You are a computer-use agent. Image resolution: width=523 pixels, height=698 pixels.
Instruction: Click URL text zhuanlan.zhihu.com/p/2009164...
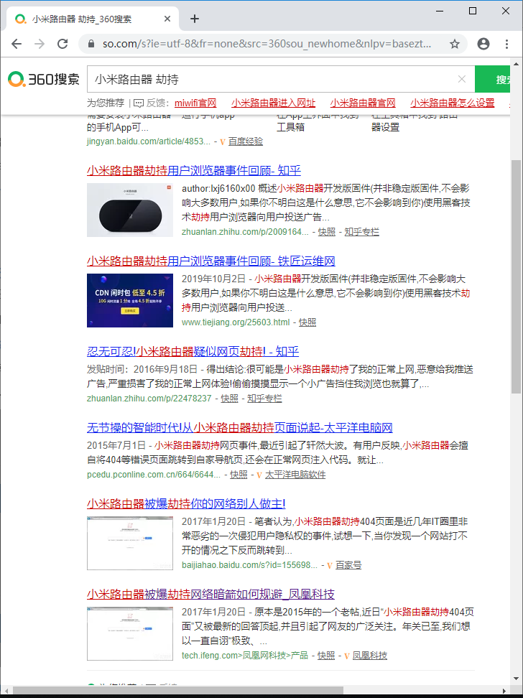tap(245, 232)
